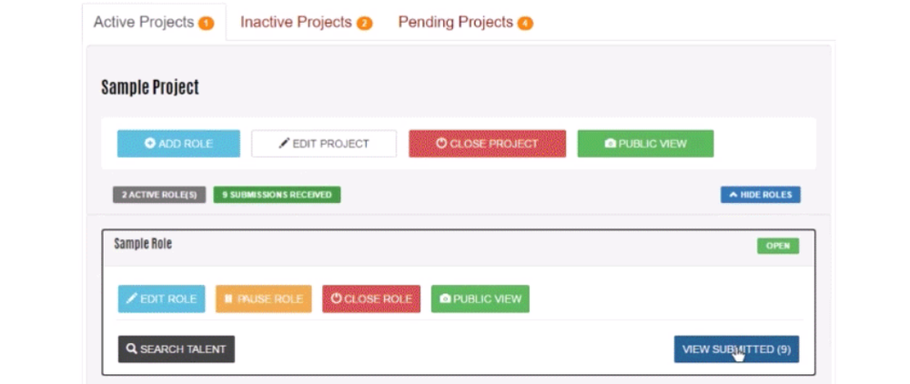Click the camera icon beside project Public View
This screenshot has width=910, height=384.
(610, 144)
